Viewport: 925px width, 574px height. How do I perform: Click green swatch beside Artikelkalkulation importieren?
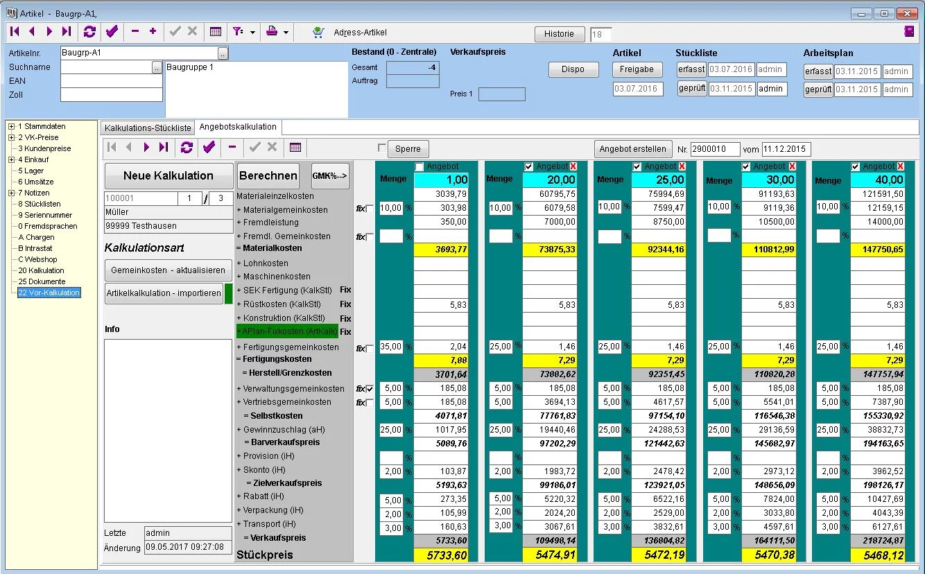[228, 293]
